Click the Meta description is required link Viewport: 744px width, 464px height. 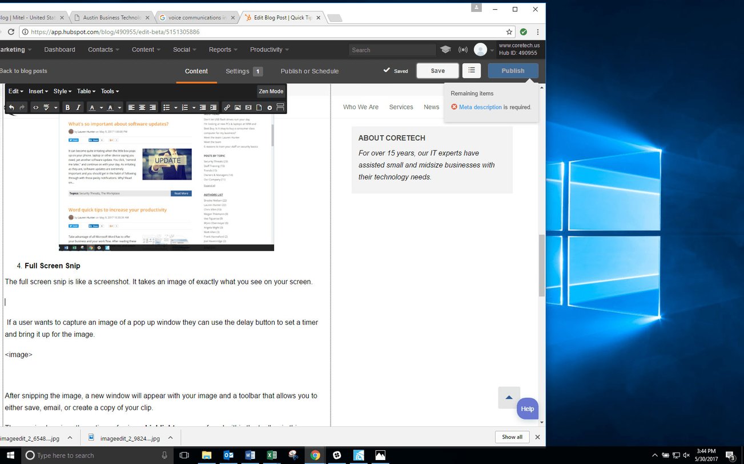pos(480,107)
